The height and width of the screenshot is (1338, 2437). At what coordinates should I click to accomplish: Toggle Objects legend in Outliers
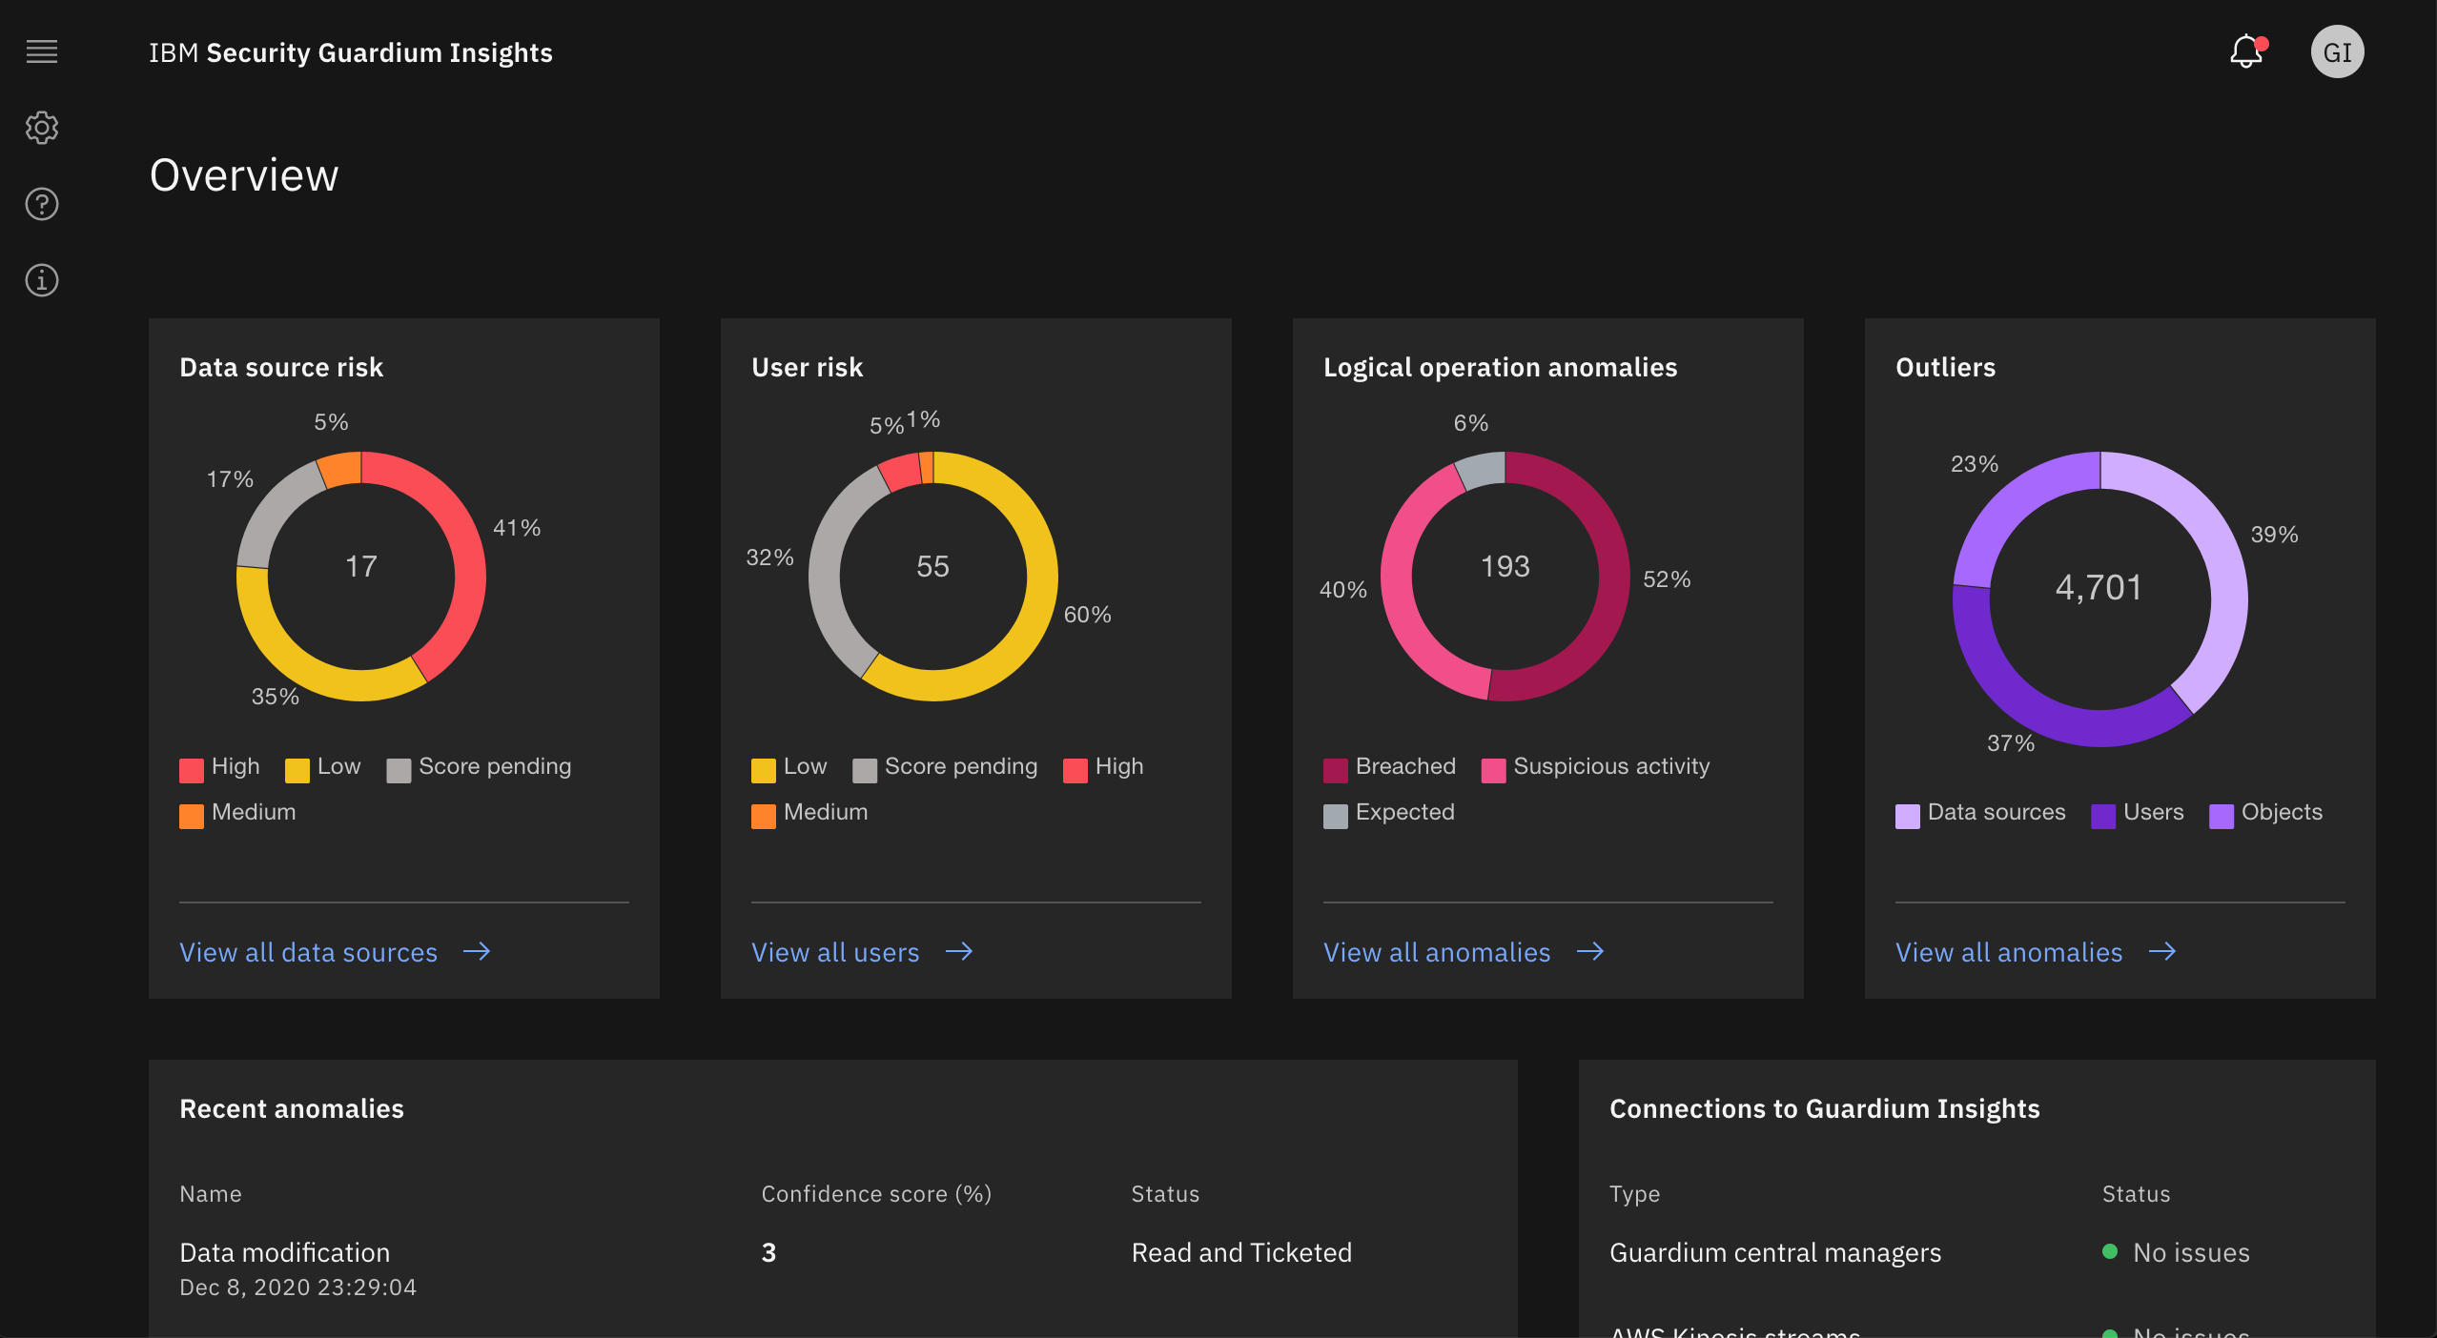point(2265,813)
